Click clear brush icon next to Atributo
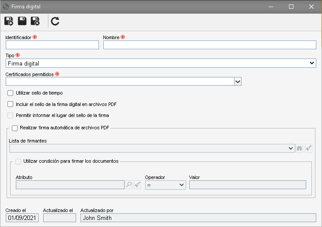Screen dimensions: 322x227 coord(137,185)
